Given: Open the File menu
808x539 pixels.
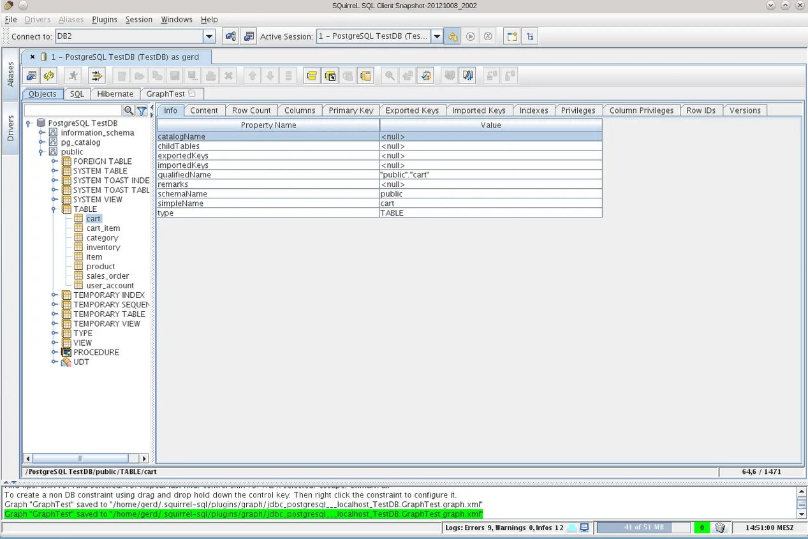Looking at the screenshot, I should (x=11, y=19).
